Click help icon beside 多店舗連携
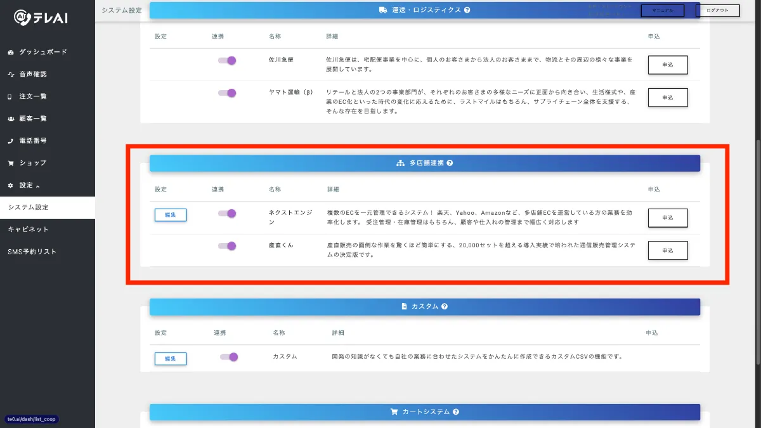The height and width of the screenshot is (428, 761). pos(450,163)
